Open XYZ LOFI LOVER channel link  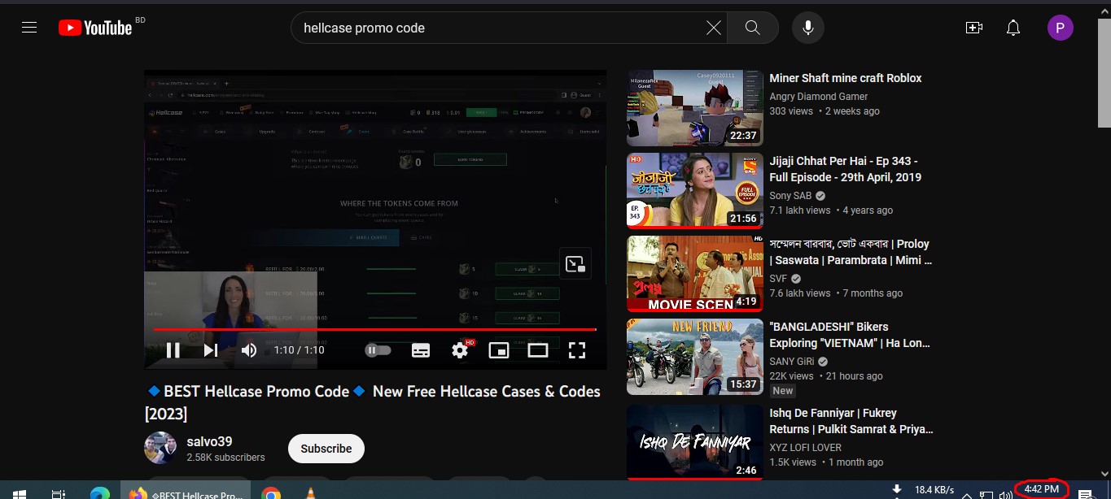[805, 448]
